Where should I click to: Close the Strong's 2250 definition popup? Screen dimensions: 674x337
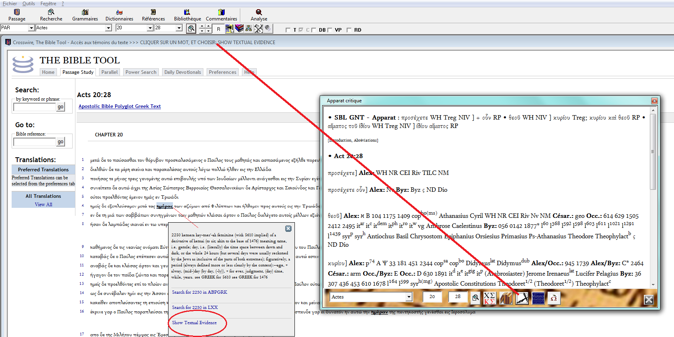pos(288,228)
